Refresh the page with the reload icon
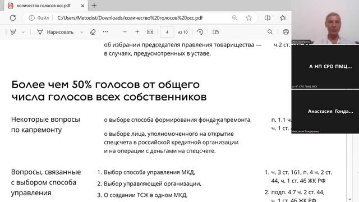Viewport: 359px width, 202px height. (13, 18)
